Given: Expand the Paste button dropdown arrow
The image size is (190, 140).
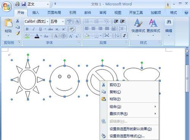Looking at the screenshot, I should pos(8,36).
